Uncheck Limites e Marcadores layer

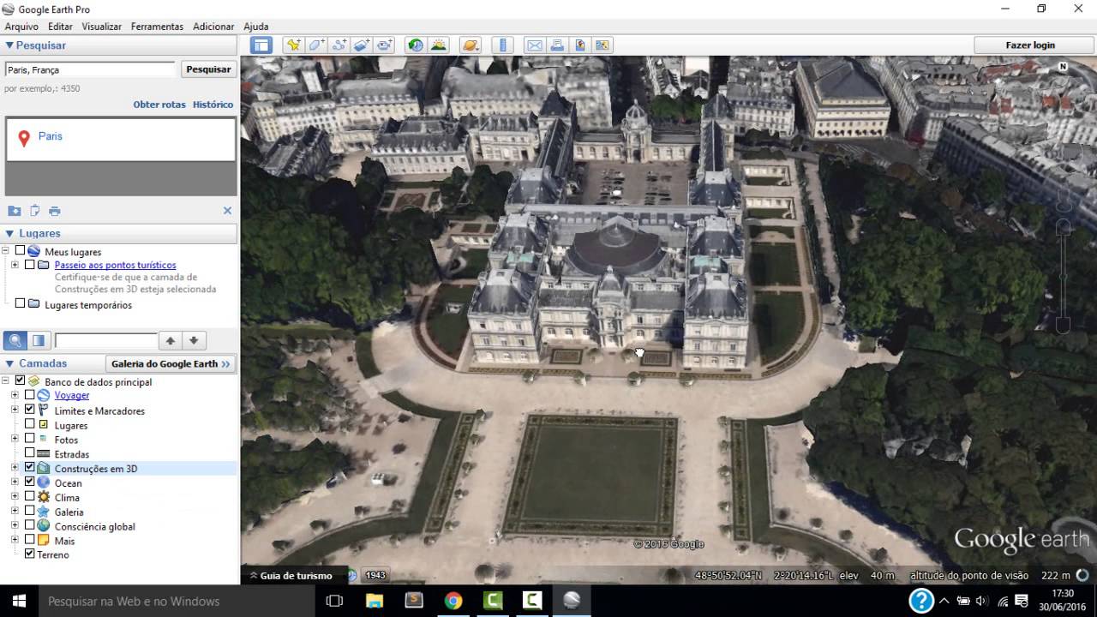(30, 410)
